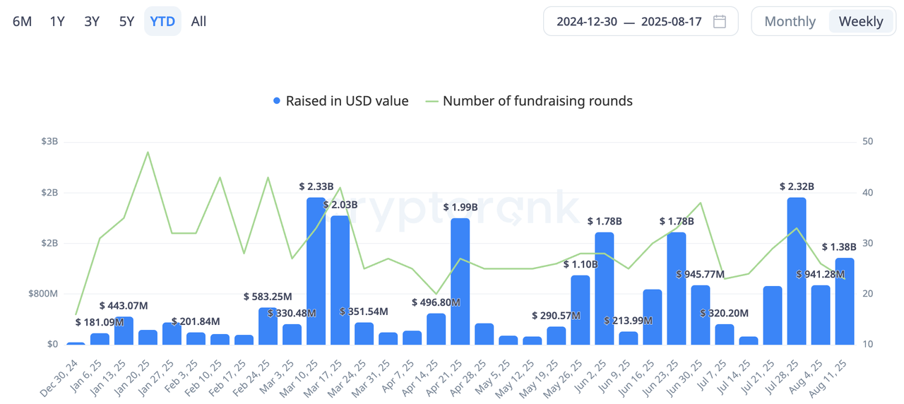Choose the 5Y time range
Image resolution: width=904 pixels, height=404 pixels.
tap(126, 21)
